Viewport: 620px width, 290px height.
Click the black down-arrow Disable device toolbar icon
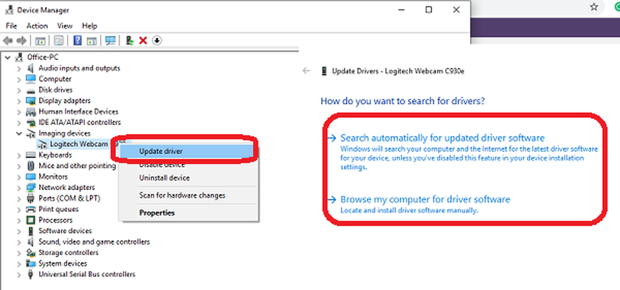pos(157,40)
